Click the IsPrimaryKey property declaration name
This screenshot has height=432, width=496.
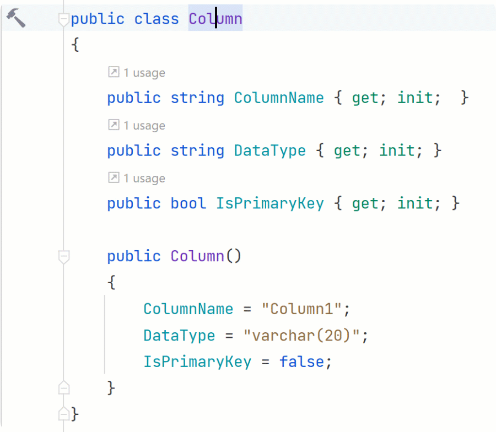270,203
